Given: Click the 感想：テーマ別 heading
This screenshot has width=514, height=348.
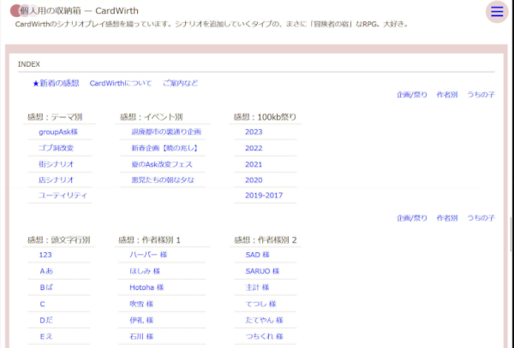Looking at the screenshot, I should (55, 117).
